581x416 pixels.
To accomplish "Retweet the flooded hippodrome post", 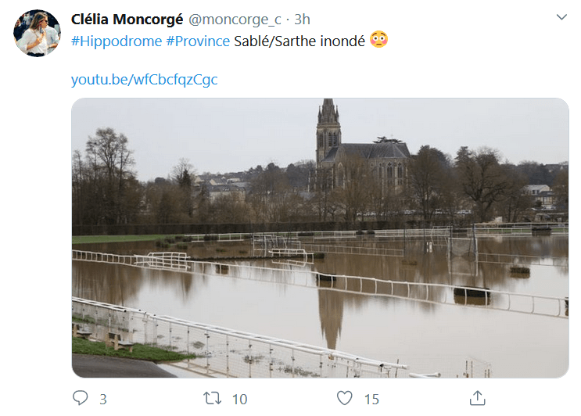I will coord(212,399).
